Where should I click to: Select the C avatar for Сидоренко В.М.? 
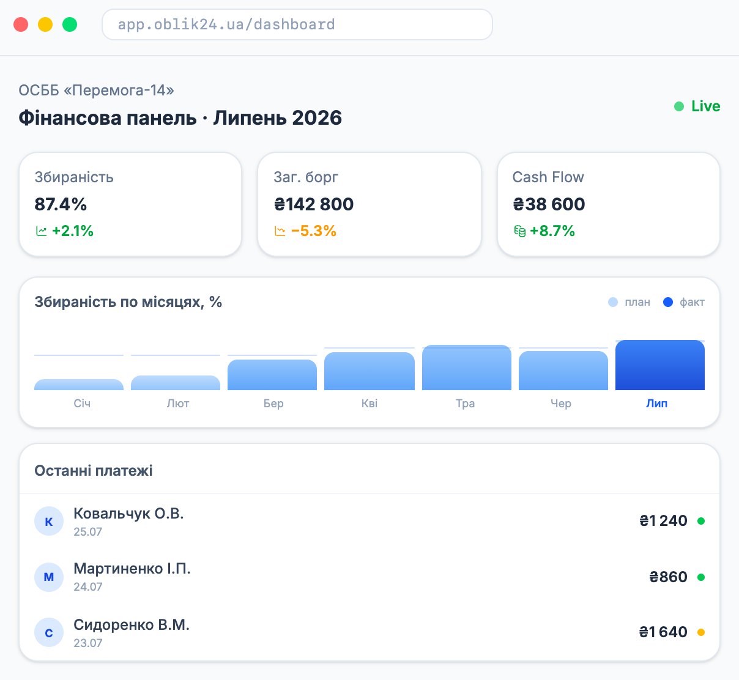pyautogui.click(x=49, y=633)
